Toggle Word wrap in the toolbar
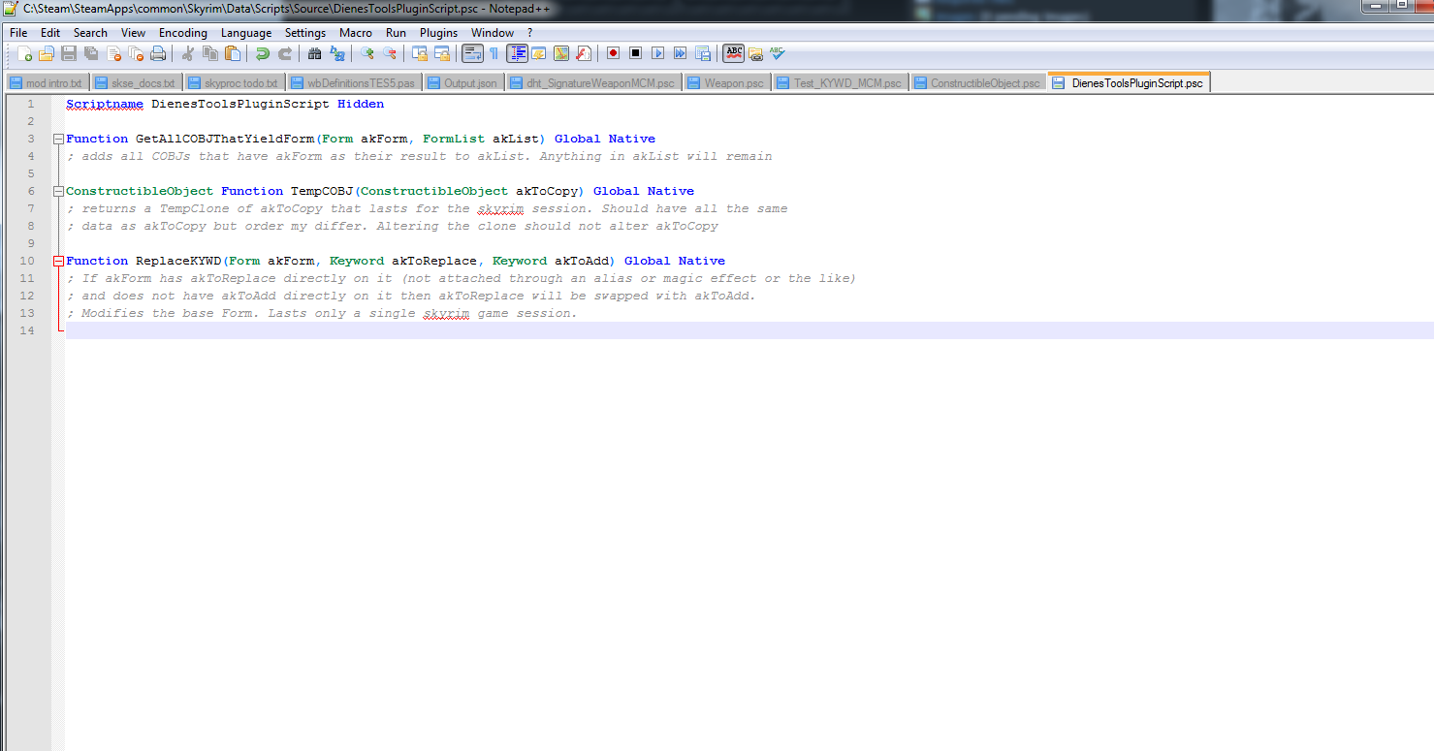Viewport: 1434px width, 751px height. (x=472, y=53)
